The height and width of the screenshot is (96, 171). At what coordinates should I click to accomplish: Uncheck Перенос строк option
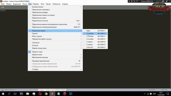(x=55, y=52)
